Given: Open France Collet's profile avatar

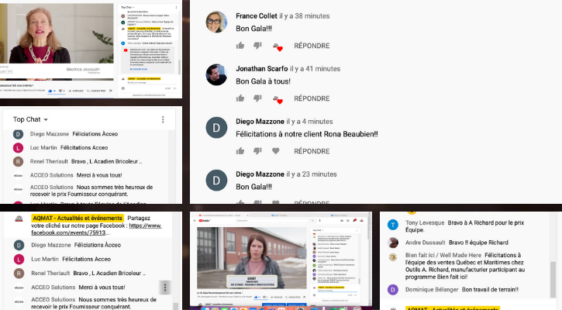Looking at the screenshot, I should [216, 22].
